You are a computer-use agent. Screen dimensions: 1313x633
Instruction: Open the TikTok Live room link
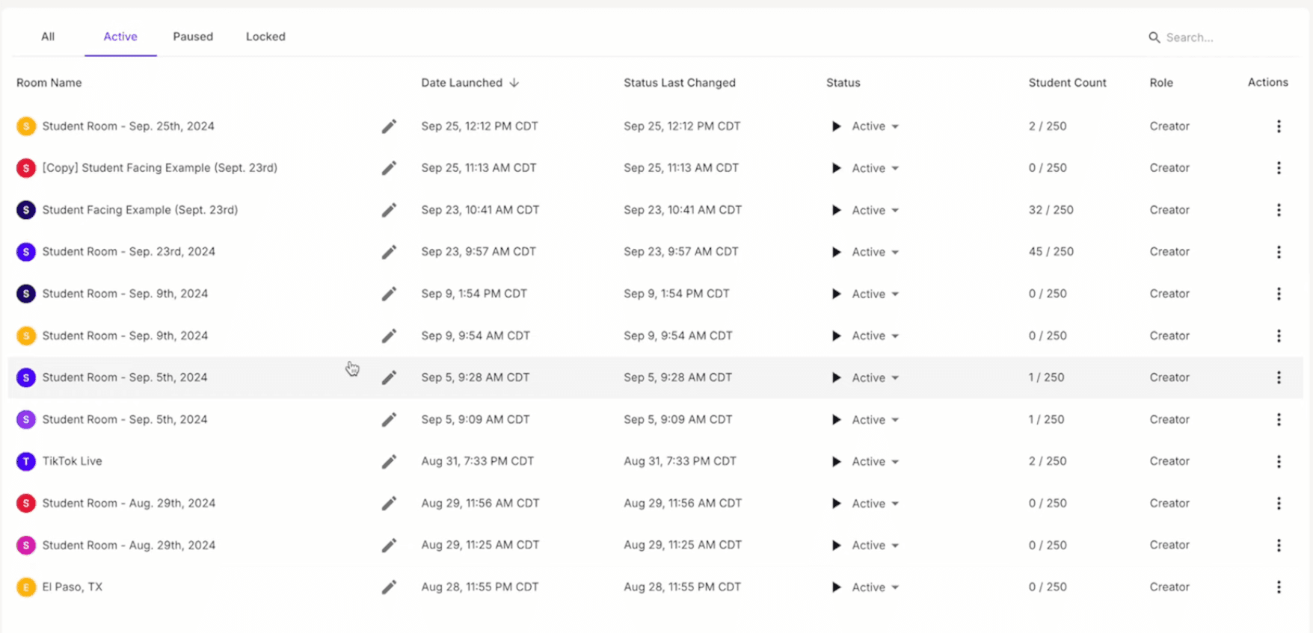72,461
